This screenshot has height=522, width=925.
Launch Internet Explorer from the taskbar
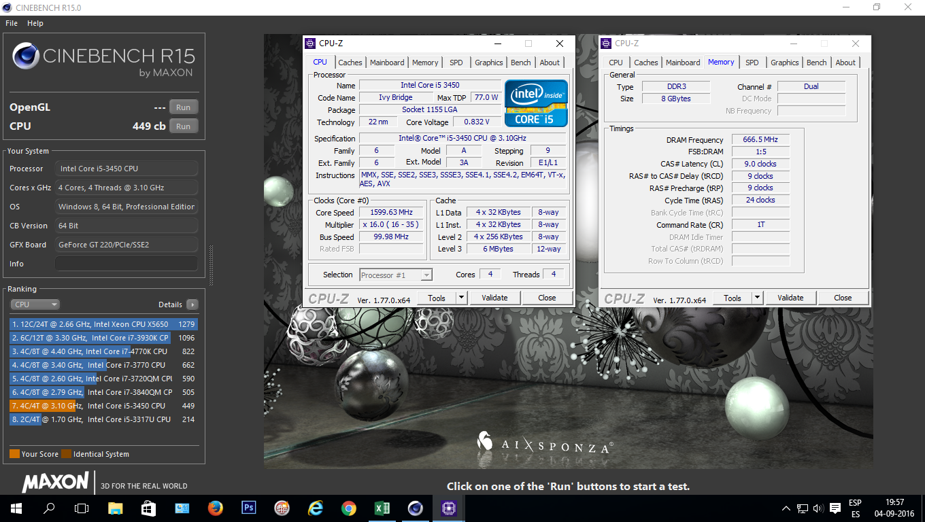point(316,508)
